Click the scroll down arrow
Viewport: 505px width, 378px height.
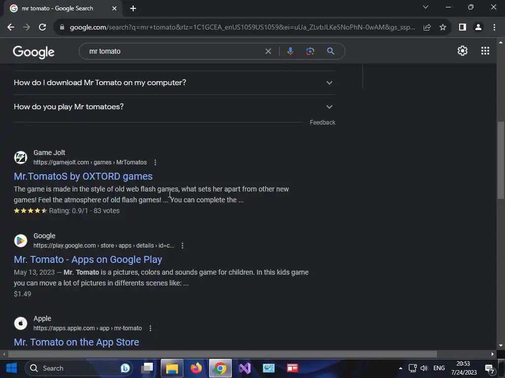tap(501, 346)
